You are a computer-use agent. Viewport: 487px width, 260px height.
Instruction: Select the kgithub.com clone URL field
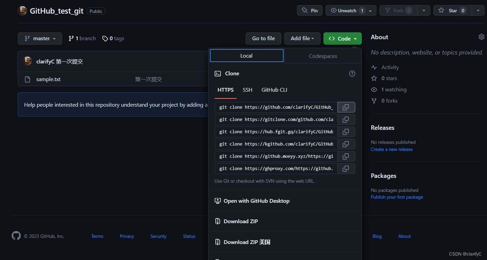point(276,144)
